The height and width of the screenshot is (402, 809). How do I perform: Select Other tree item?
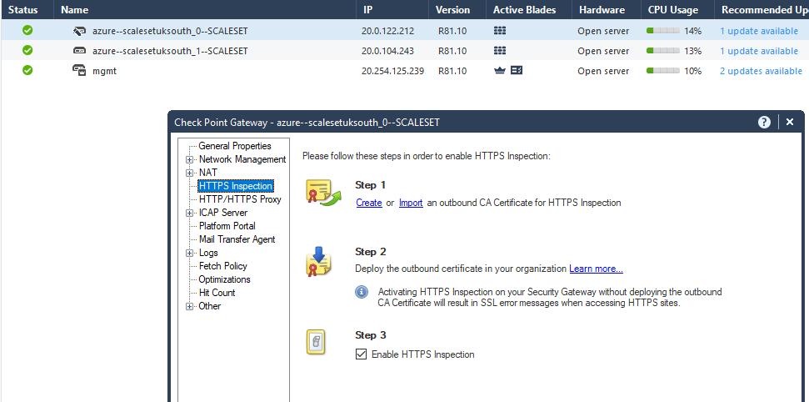click(209, 306)
